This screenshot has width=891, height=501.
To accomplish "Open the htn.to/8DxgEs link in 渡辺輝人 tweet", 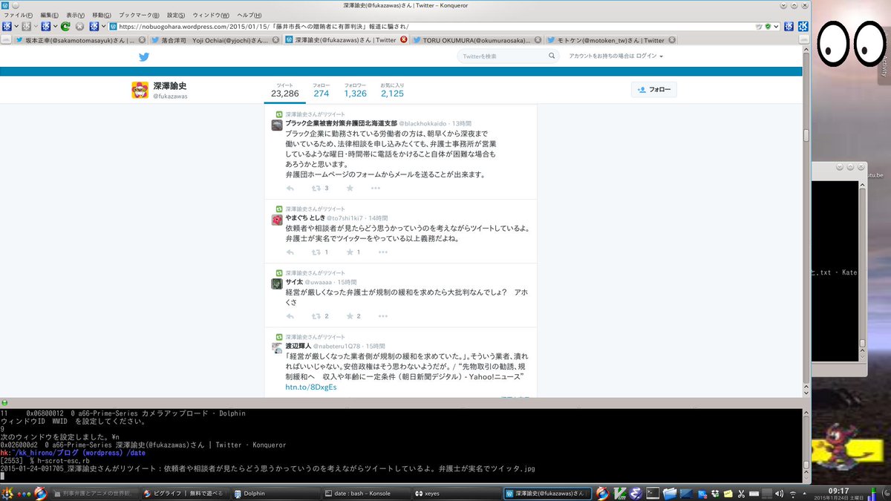I will click(x=311, y=387).
